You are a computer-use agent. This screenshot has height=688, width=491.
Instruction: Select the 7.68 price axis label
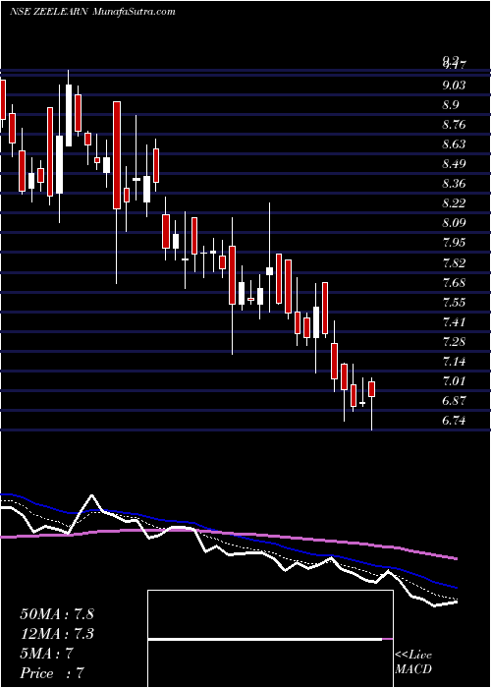[x=454, y=283]
